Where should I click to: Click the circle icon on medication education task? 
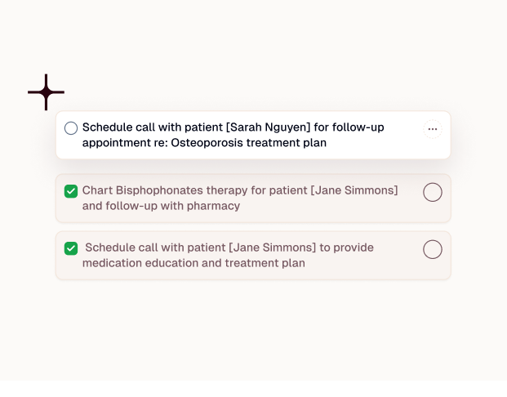click(x=433, y=249)
